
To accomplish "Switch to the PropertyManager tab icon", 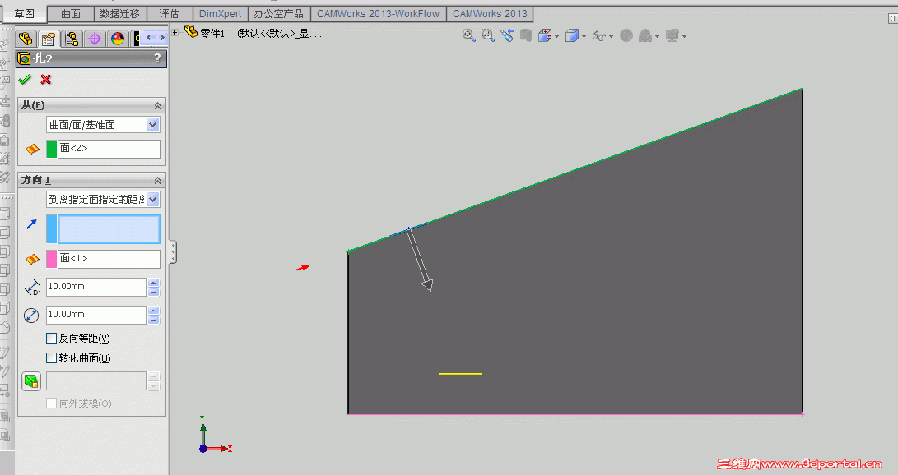I will (x=49, y=39).
